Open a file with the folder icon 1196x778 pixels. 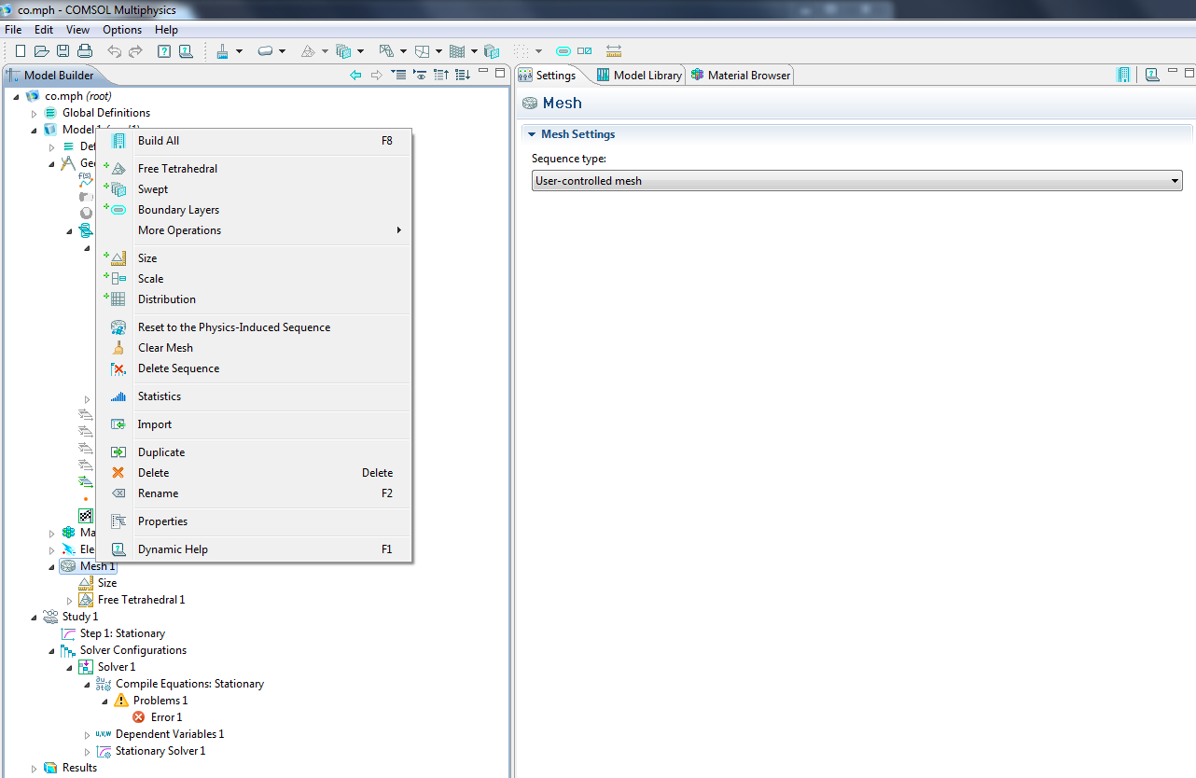click(42, 51)
